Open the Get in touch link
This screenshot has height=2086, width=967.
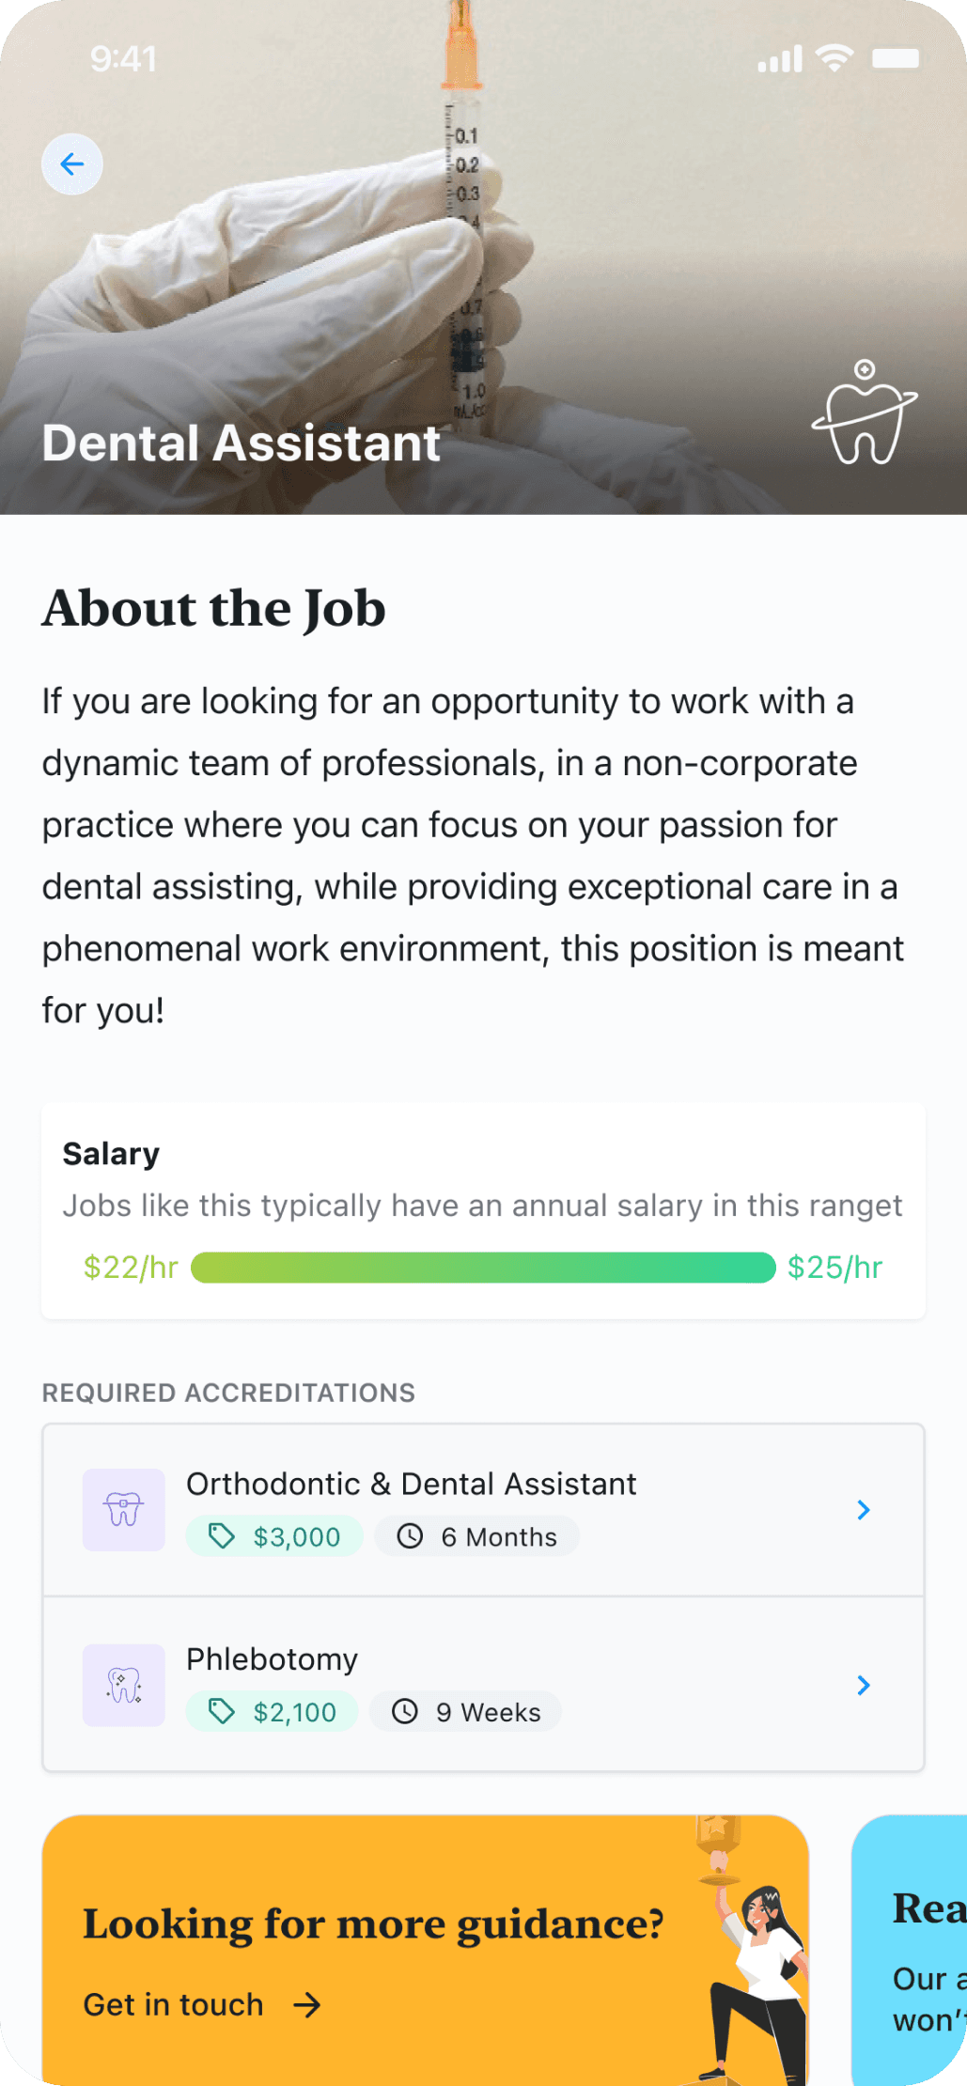174,2005
